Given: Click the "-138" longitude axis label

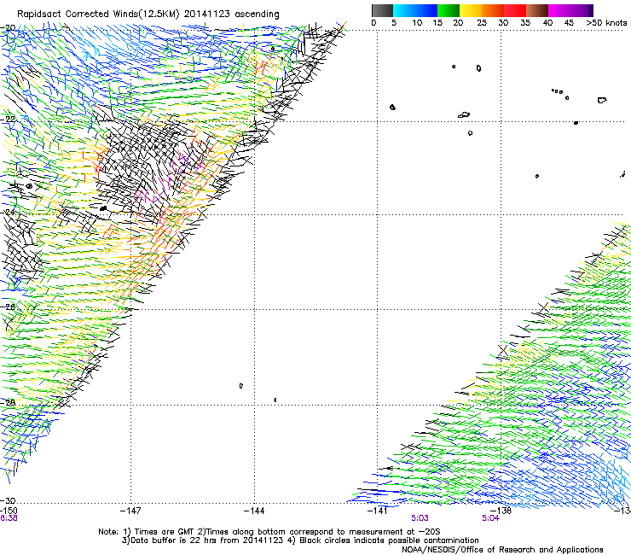Looking at the screenshot, I should coord(501,511).
